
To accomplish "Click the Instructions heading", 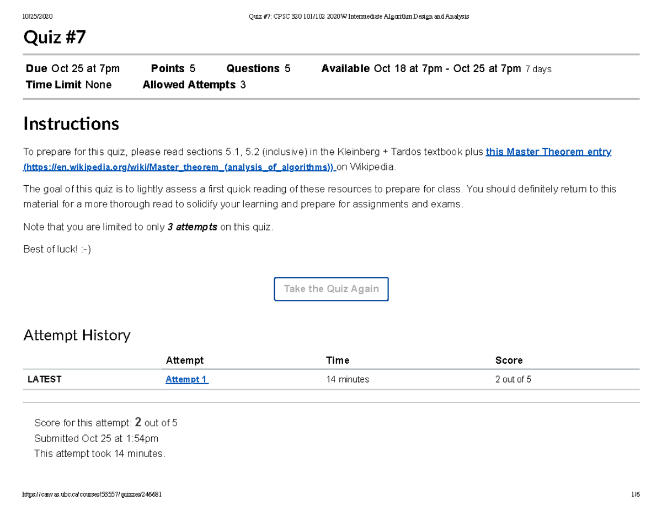I will click(71, 123).
